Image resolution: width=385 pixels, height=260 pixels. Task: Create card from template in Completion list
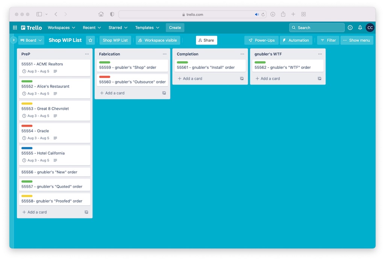pos(242,79)
